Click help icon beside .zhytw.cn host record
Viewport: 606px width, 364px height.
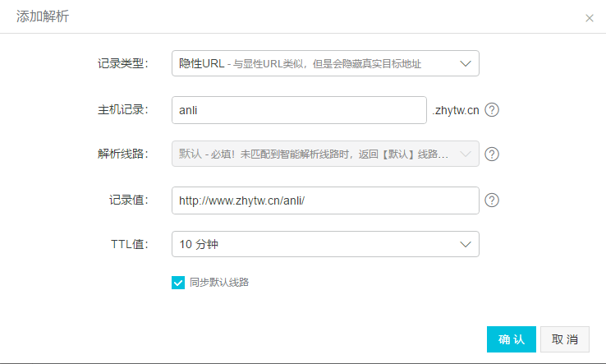tap(492, 110)
